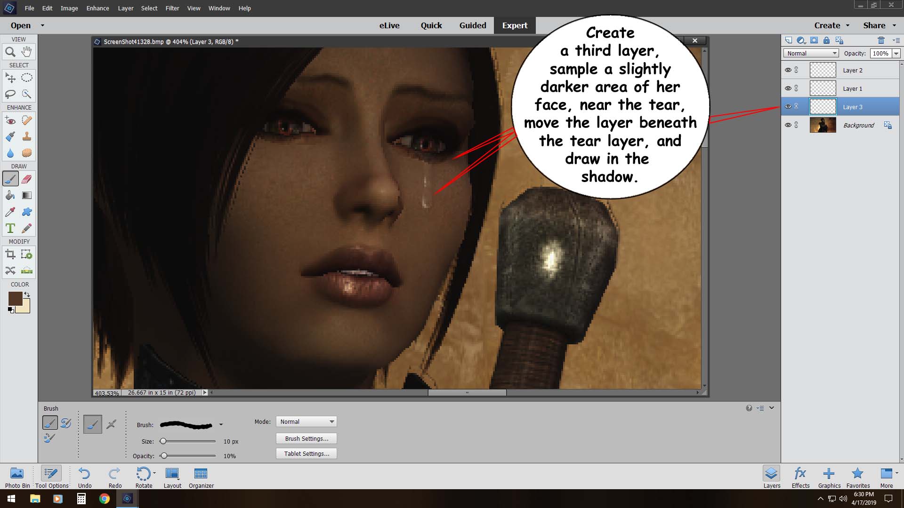Toggle lock all pixels for layer
Viewport: 904px width, 508px height.
tap(826, 40)
